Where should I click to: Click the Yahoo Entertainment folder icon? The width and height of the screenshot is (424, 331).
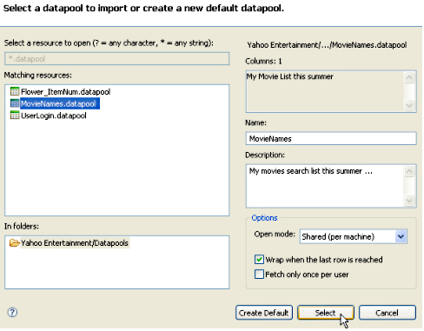[x=14, y=242]
